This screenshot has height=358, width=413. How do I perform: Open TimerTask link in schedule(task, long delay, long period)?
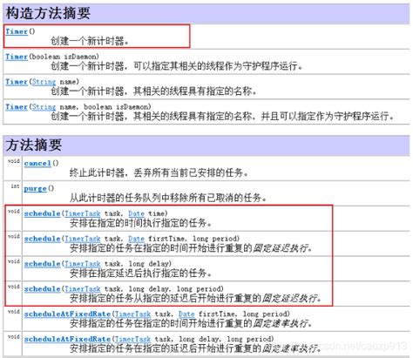click(x=83, y=289)
